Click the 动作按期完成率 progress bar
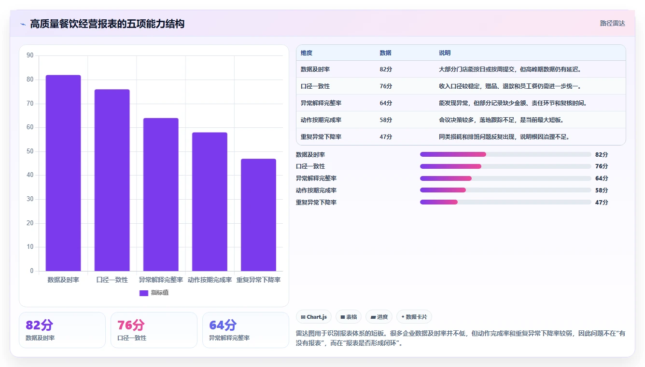The image size is (645, 367). click(x=505, y=190)
